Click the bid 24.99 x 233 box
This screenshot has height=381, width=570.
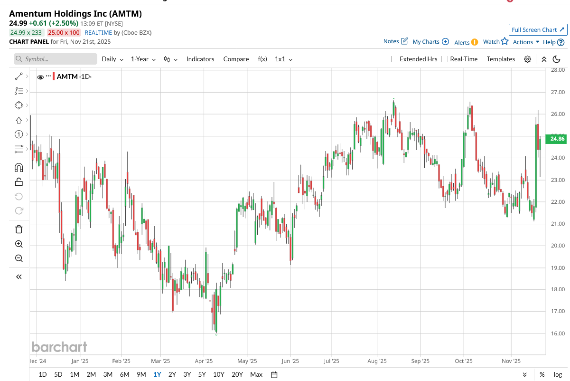[26, 32]
